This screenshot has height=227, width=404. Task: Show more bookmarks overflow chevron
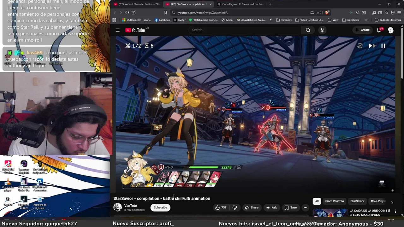coord(366,20)
